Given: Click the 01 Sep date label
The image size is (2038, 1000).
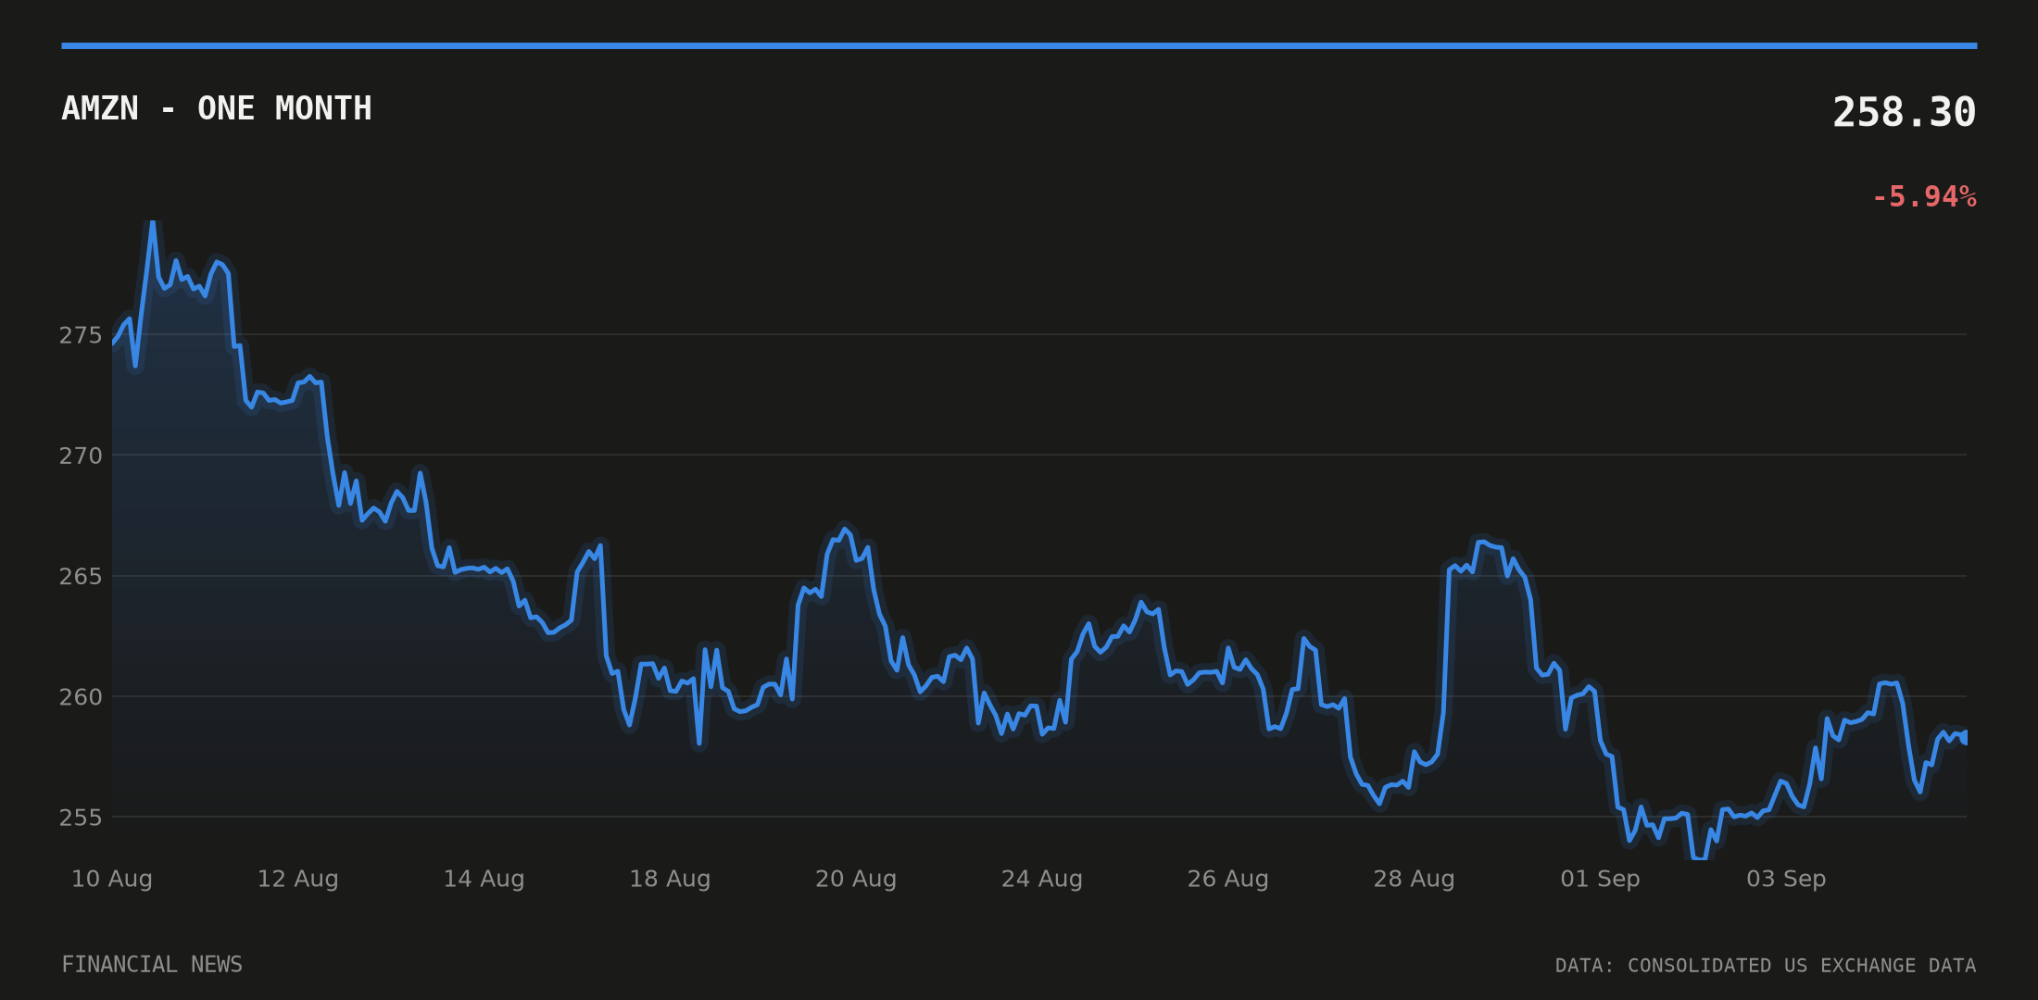Looking at the screenshot, I should click(1600, 879).
